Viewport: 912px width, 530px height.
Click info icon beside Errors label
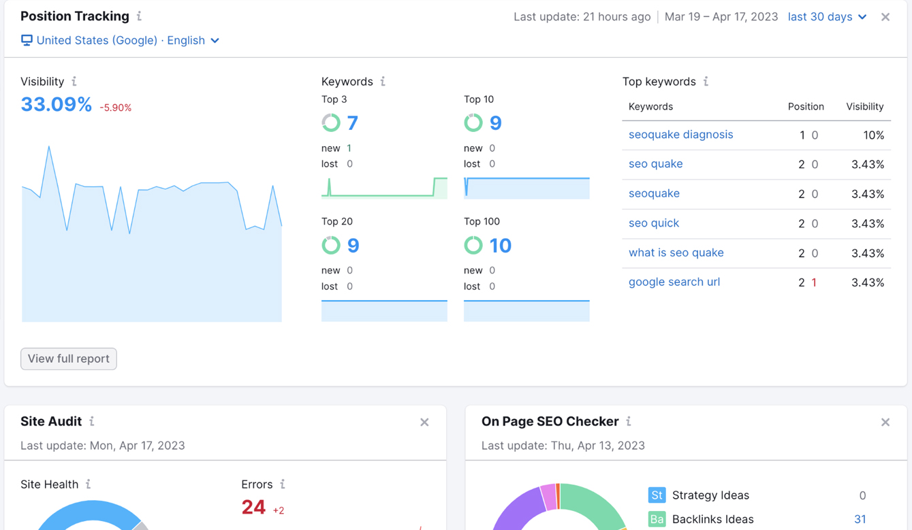[x=283, y=484]
